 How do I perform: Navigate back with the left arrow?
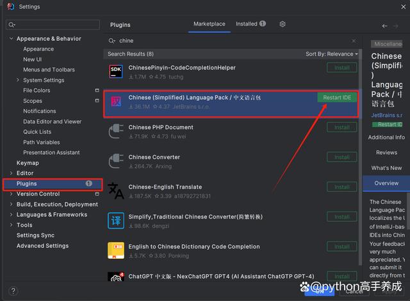384,26
